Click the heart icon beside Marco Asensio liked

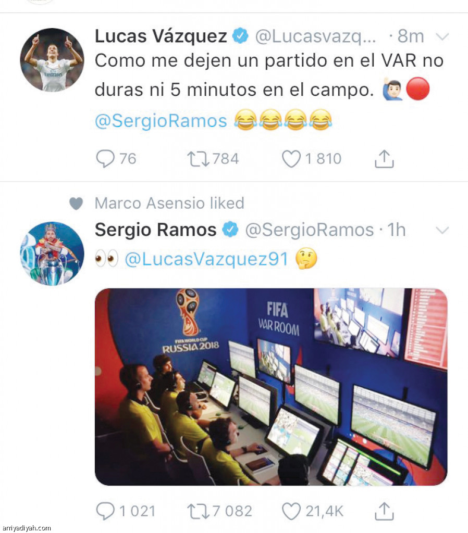76,204
